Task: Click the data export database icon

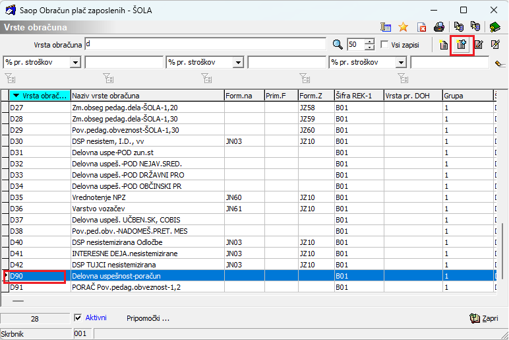Action: point(458,26)
